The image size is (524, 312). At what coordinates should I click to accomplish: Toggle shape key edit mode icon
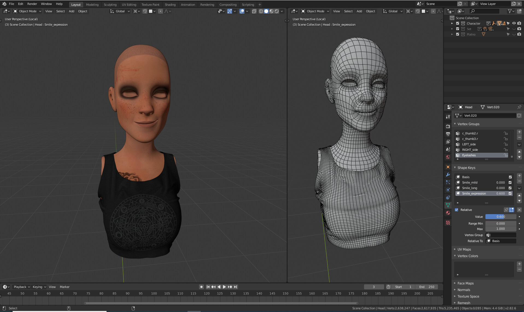(x=511, y=210)
